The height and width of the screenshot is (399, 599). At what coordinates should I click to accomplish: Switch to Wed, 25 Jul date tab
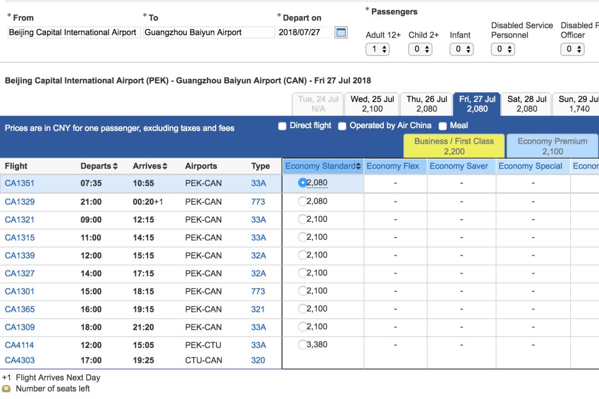point(372,104)
